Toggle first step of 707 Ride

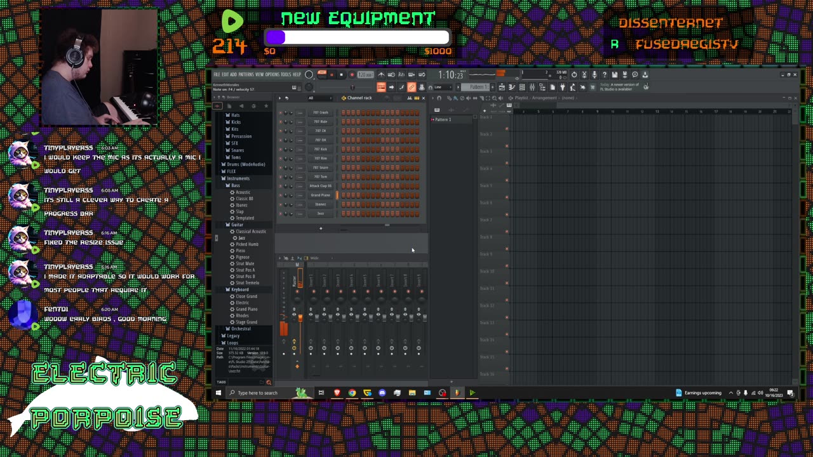(x=344, y=122)
